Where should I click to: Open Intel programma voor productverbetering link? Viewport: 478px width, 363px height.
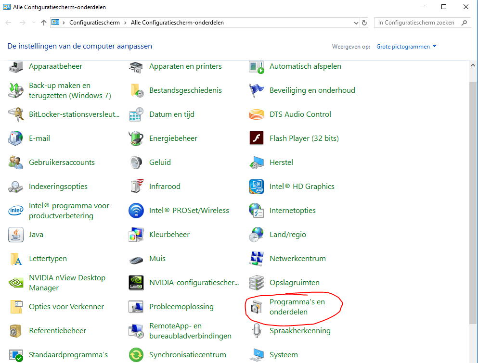point(69,211)
